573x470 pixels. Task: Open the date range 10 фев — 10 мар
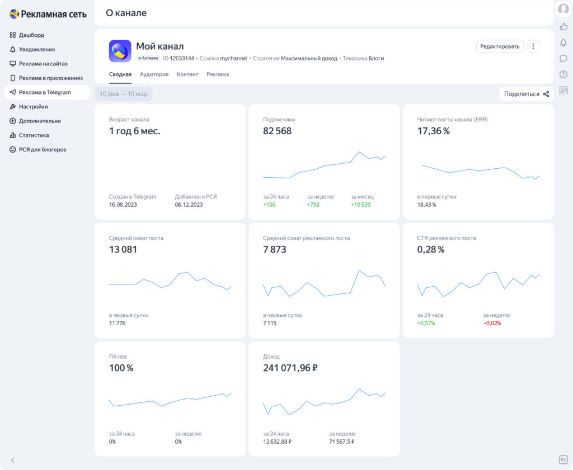pyautogui.click(x=124, y=94)
